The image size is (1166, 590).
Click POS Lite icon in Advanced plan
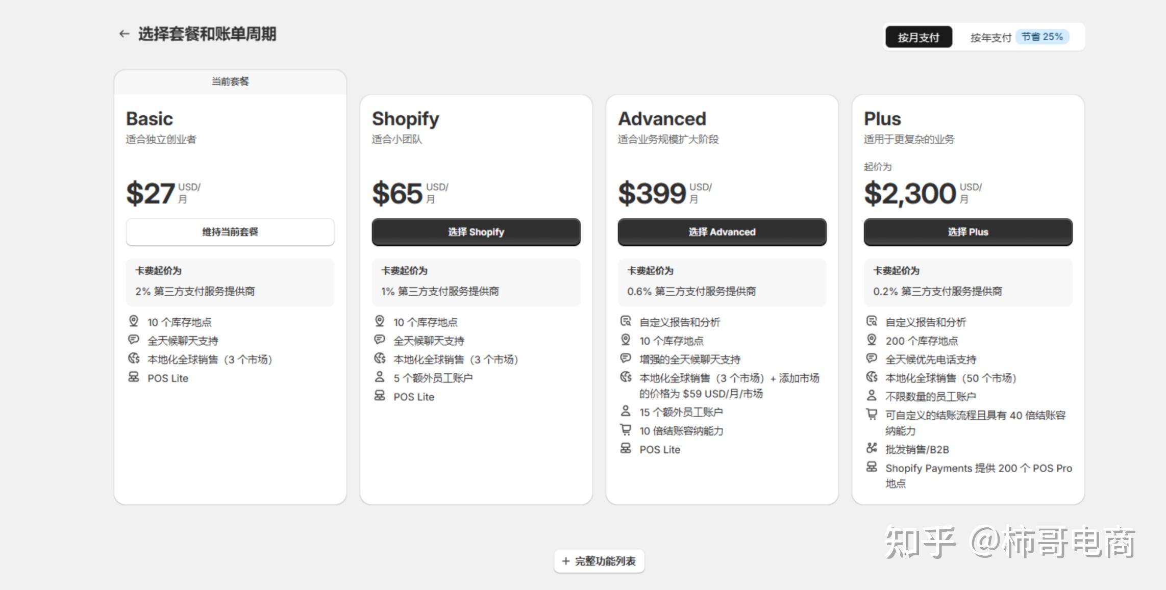coord(626,448)
